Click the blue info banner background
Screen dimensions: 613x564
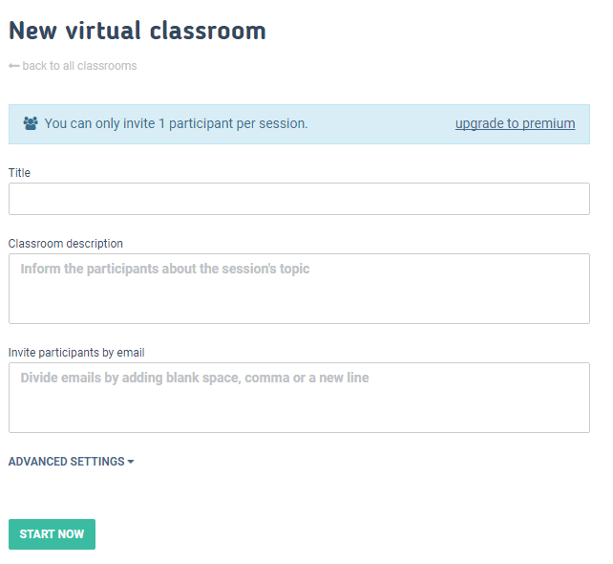(381, 124)
